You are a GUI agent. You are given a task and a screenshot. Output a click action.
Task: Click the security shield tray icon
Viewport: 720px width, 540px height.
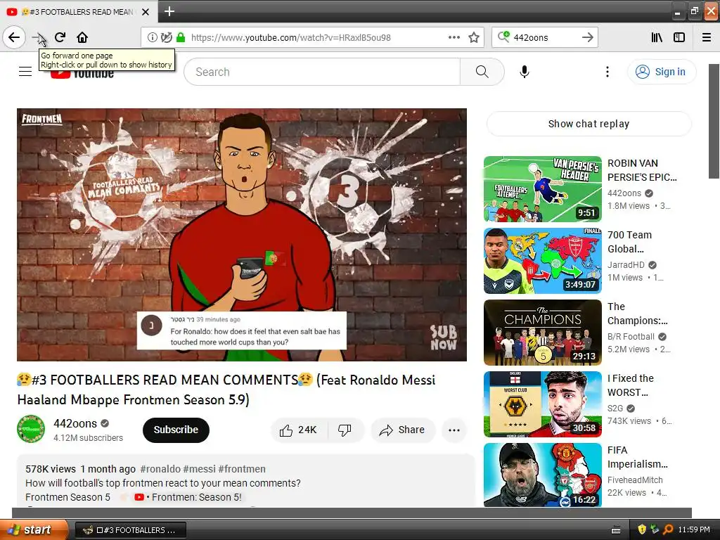click(x=642, y=529)
